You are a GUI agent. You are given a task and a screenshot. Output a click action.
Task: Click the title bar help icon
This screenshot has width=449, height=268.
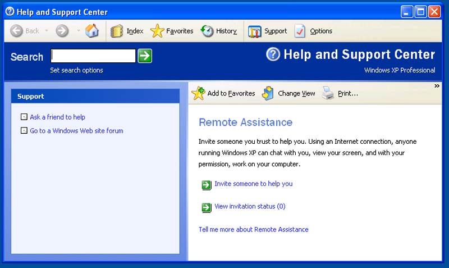(10, 11)
